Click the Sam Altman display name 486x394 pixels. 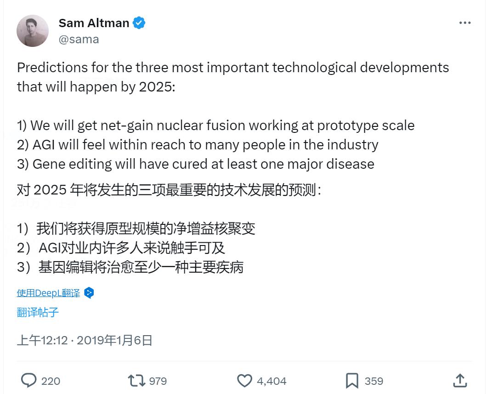click(x=94, y=23)
